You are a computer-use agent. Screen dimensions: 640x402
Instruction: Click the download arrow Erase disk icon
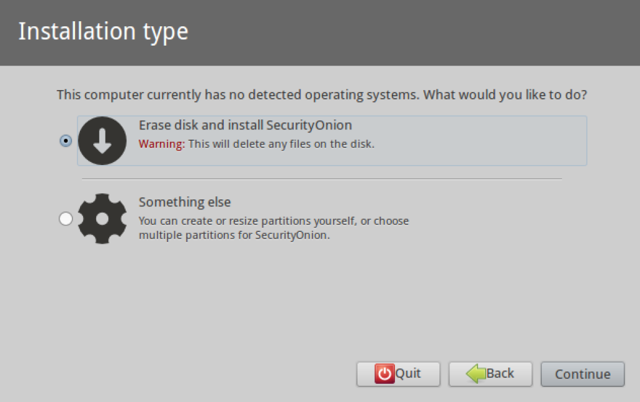coord(102,141)
